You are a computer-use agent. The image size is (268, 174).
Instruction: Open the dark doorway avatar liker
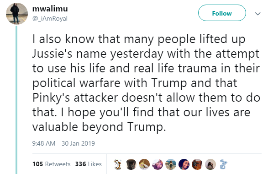[x=131, y=164]
